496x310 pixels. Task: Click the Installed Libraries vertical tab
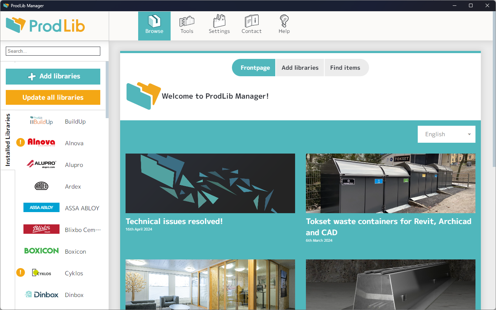click(x=8, y=140)
